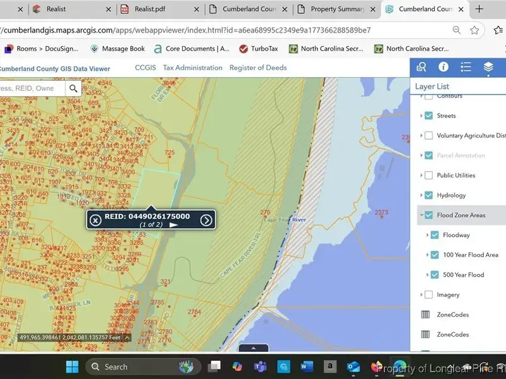Bookmark page with the star icon
This screenshot has height=379, width=506.
pos(474,30)
